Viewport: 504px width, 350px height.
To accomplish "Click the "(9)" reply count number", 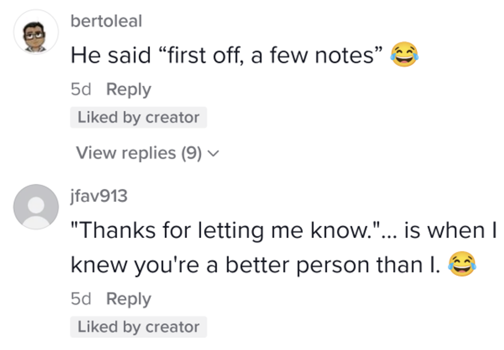I will 191,153.
